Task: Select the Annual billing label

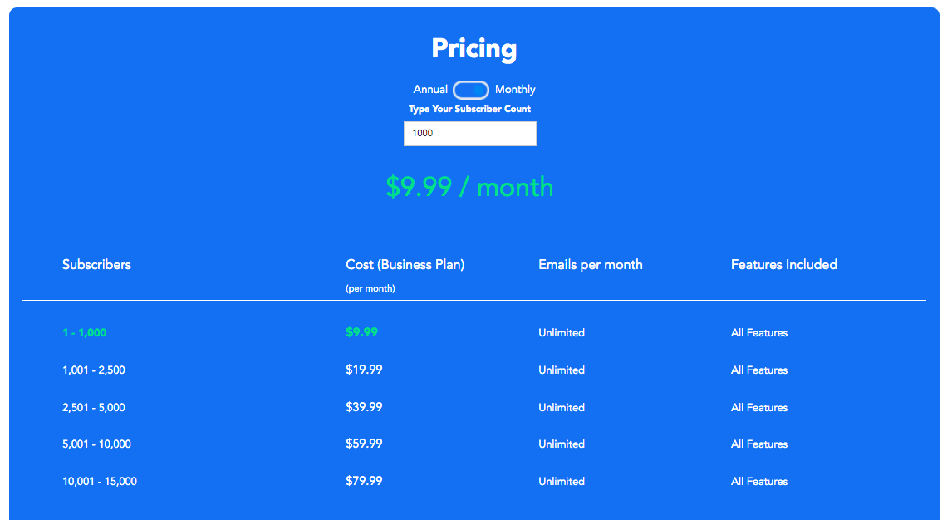Action: tap(430, 89)
